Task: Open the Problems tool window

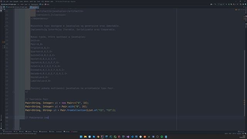Action: pyautogui.click(x=29, y=132)
